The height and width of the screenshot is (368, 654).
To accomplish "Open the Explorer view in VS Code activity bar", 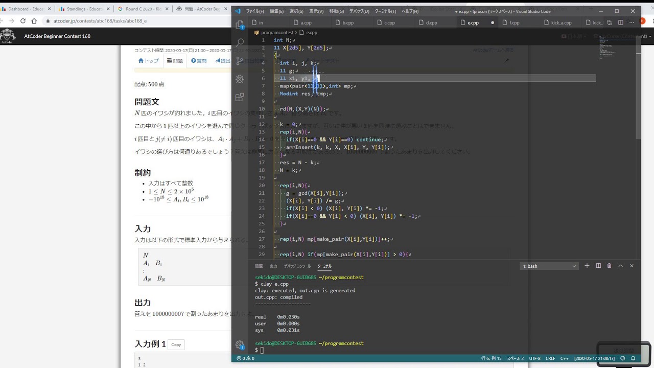I will pyautogui.click(x=240, y=25).
